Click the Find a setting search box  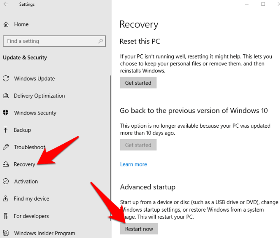[x=49, y=41]
